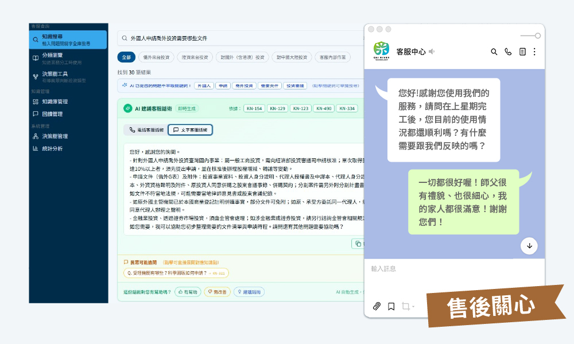
Task: Select the 客服內部作業 filter chip
Action: click(332, 57)
